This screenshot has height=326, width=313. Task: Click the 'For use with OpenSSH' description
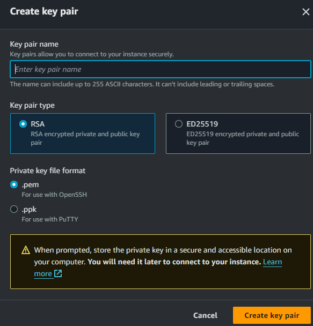pos(54,195)
